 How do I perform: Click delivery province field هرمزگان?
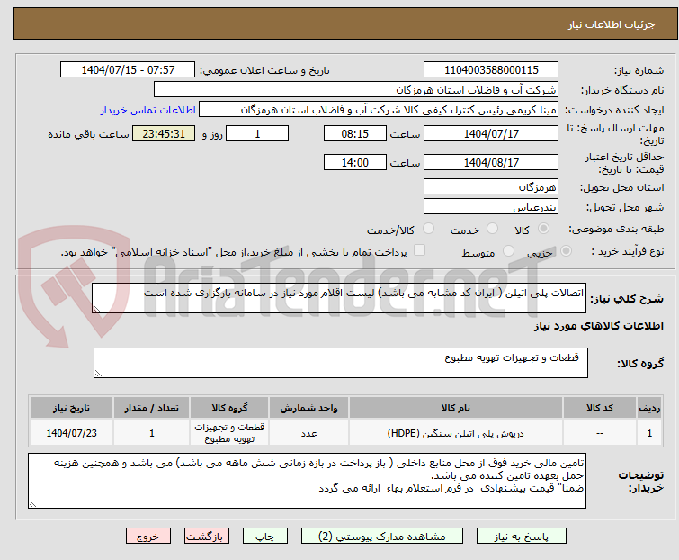(491, 186)
